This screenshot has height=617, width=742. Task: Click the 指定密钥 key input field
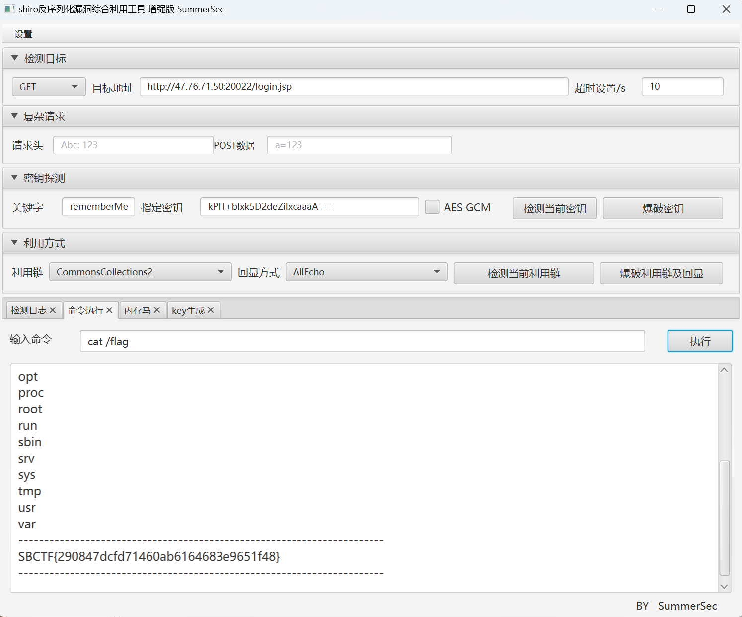(309, 207)
